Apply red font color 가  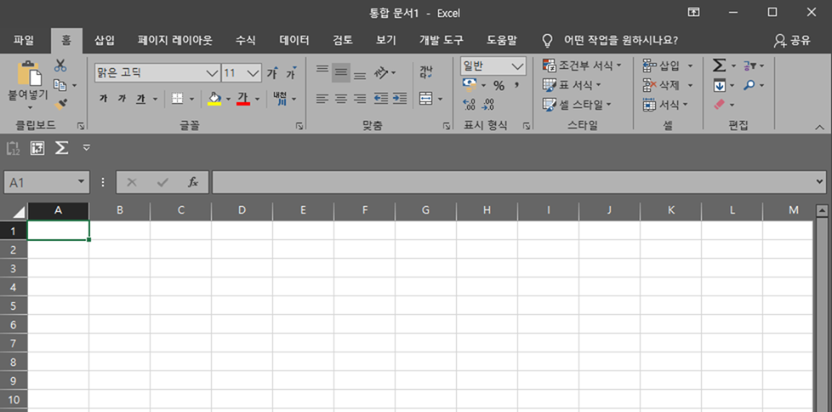coord(243,99)
